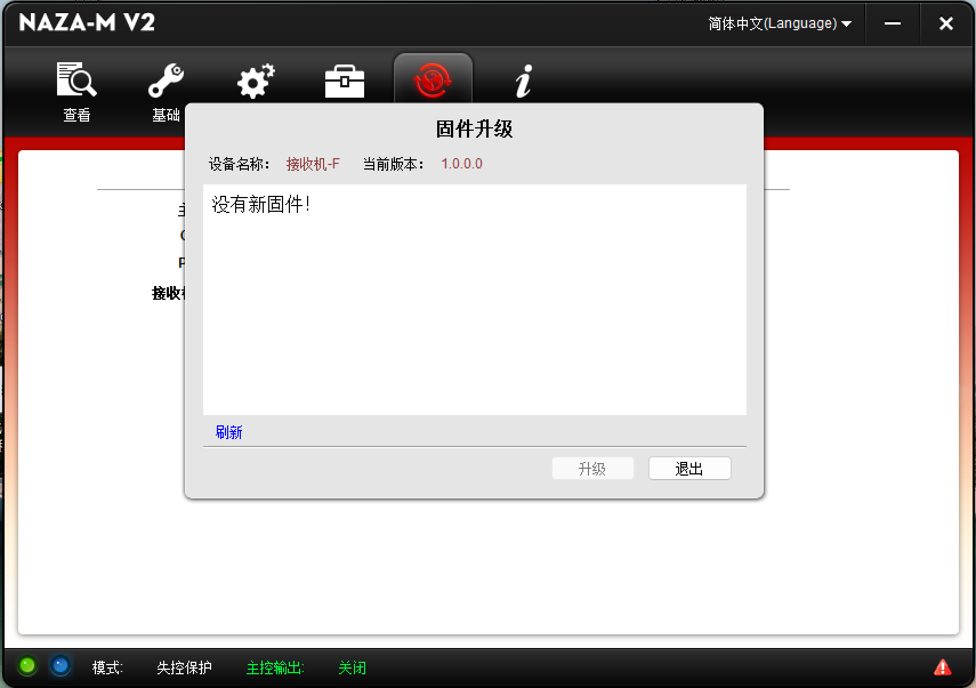The image size is (976, 688).
Task: Click the 刷新 refresh link
Action: 229,432
